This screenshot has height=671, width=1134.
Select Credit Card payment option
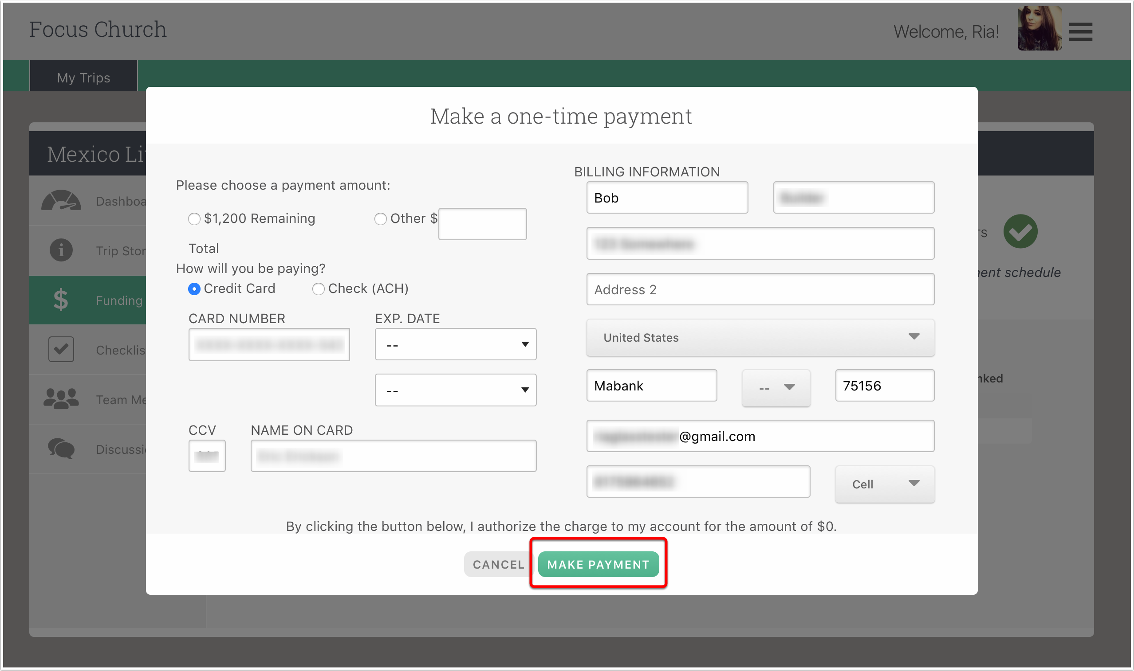click(194, 289)
